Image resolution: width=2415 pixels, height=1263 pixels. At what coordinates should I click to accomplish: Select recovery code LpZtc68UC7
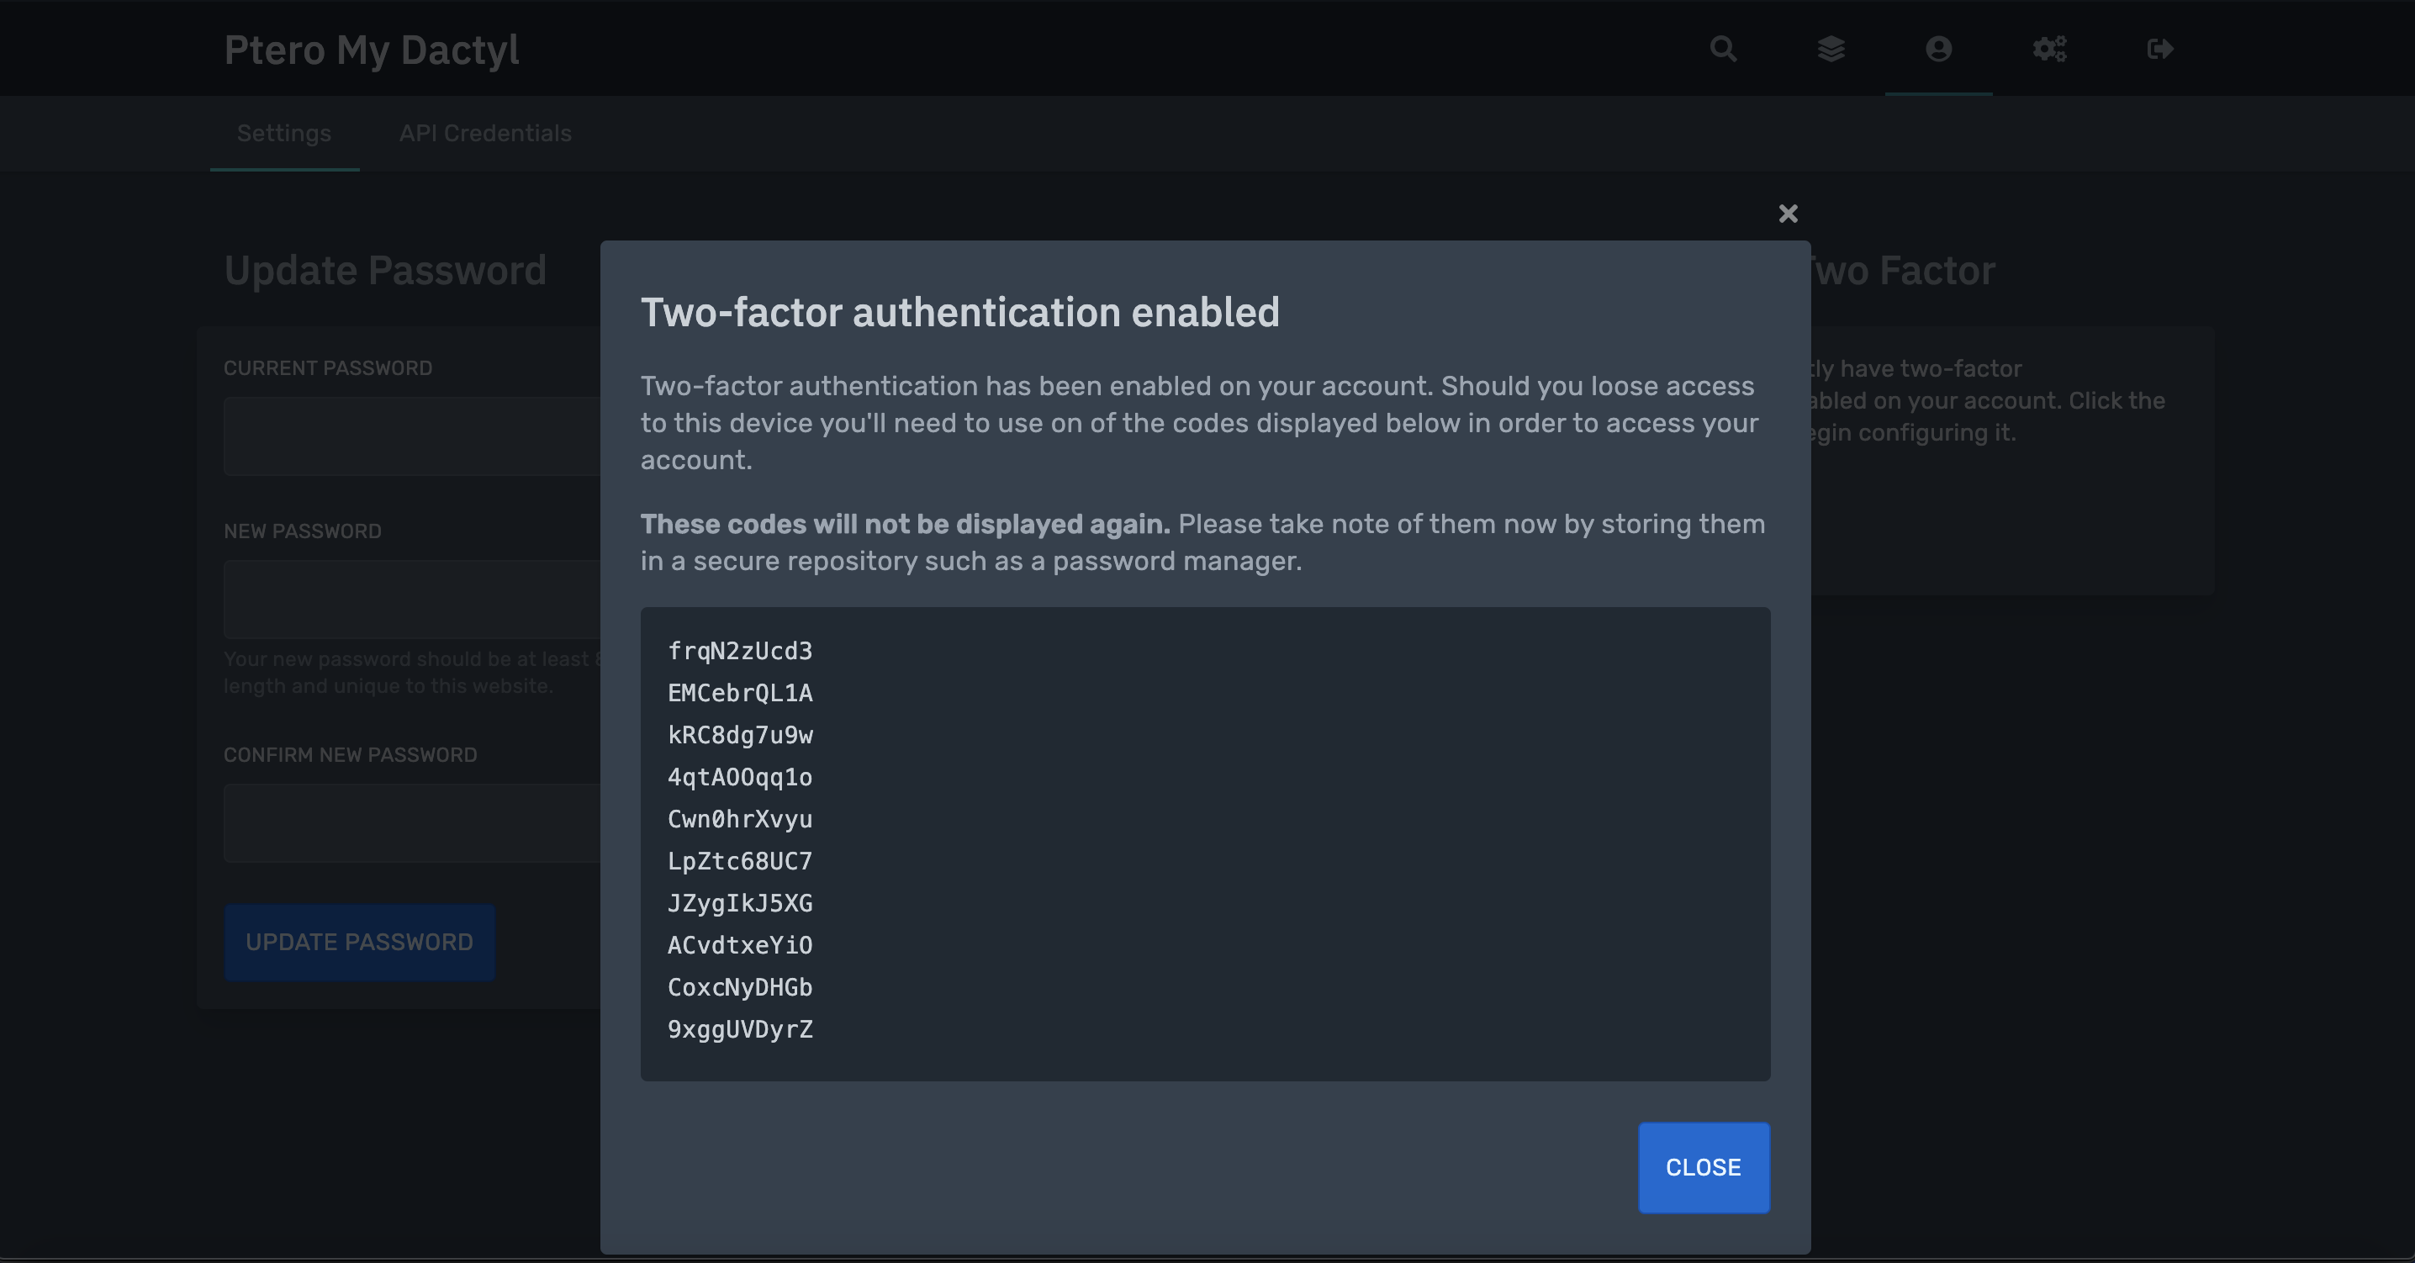click(740, 861)
